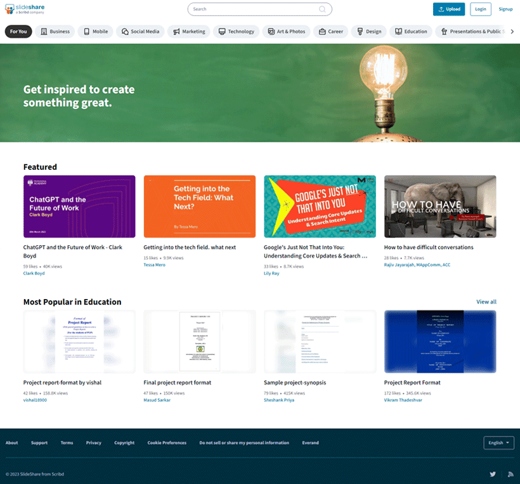Screen dimensions: 520x484
Task: Click '59 likes' under ChatGPT slideshow
Action: point(30,266)
